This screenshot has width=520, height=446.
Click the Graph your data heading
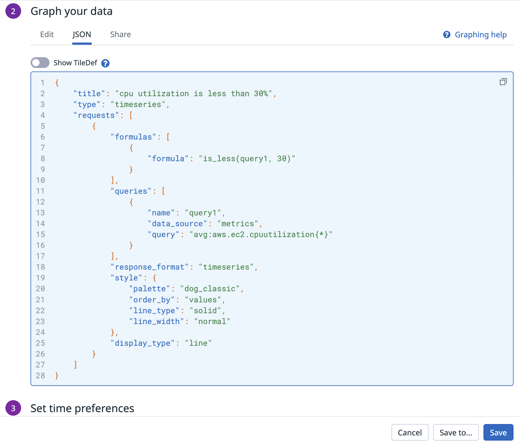pyautogui.click(x=71, y=11)
